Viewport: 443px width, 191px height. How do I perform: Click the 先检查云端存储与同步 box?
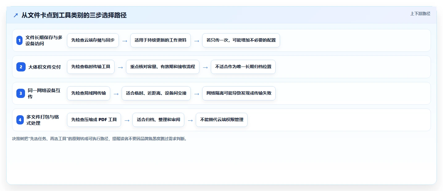(x=93, y=40)
